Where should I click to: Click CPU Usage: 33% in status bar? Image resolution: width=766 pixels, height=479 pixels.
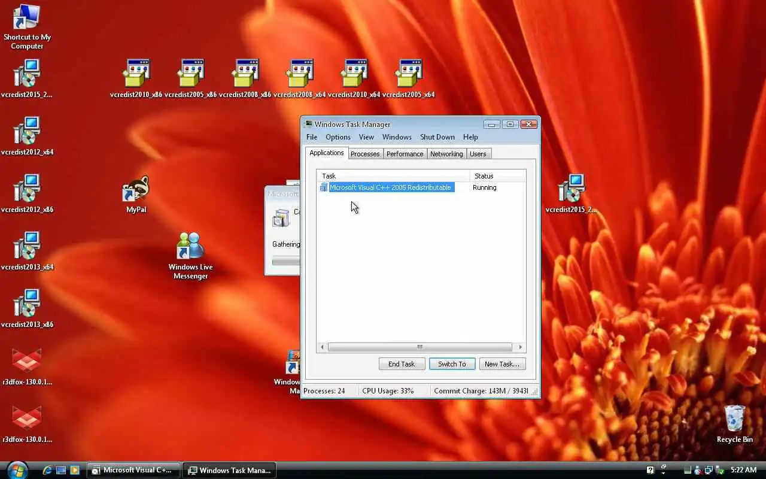coord(388,391)
